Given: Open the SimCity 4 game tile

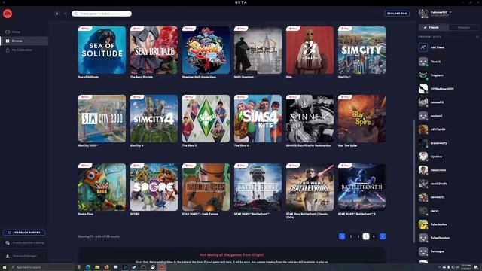Looking at the screenshot, I should (x=154, y=119).
